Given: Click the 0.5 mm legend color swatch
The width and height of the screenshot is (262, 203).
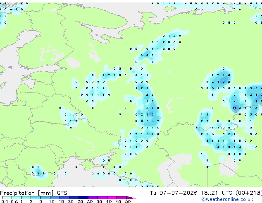Looking at the screenshot, I should pos(17,198).
